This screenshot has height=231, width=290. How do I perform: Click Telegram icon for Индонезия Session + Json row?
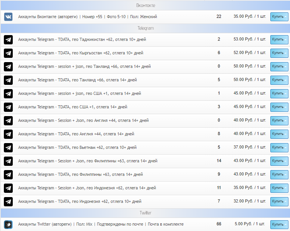tap(8, 188)
